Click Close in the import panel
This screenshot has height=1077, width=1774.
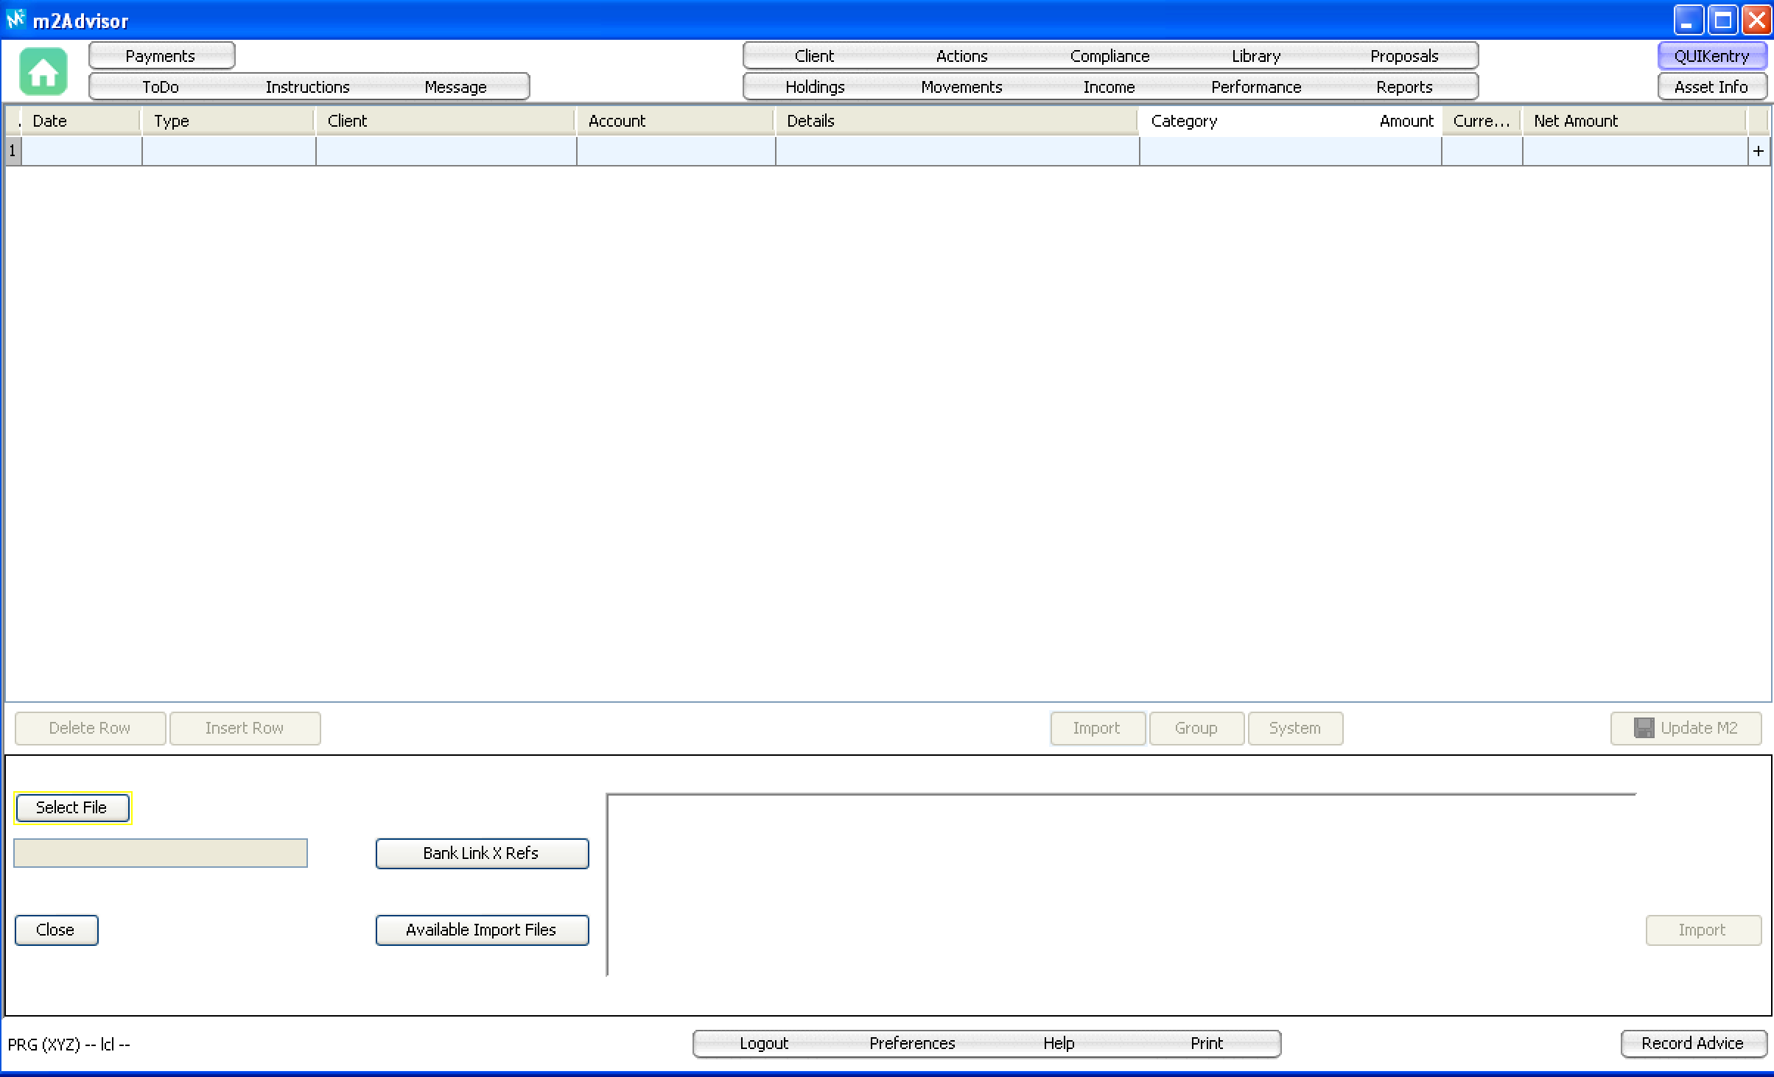coord(56,930)
